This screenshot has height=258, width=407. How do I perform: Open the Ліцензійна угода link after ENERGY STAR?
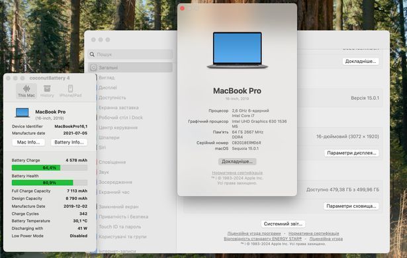[x=326, y=239]
